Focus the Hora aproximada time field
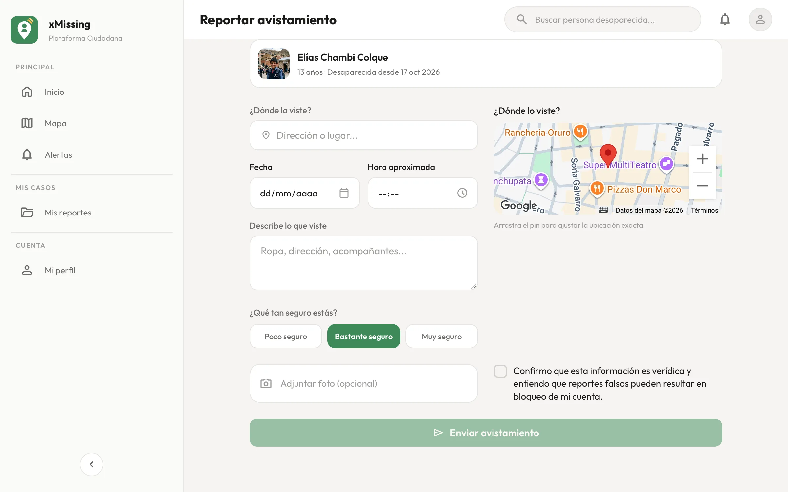 pos(423,193)
